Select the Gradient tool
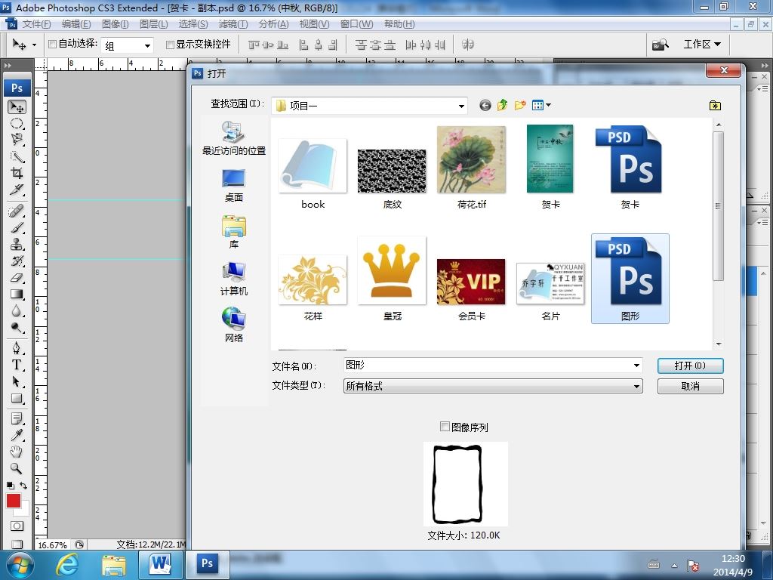Screen dimensions: 773x580 17,294
